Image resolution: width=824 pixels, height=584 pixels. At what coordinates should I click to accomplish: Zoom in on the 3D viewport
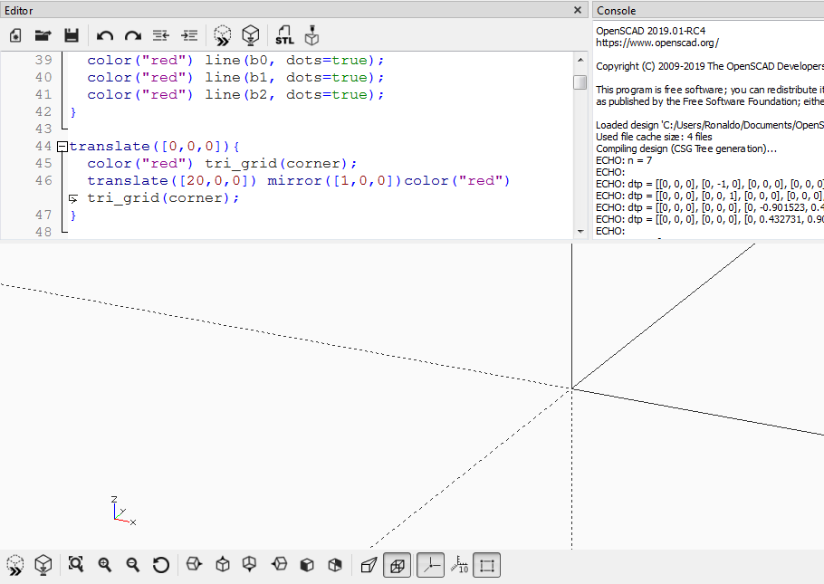pyautogui.click(x=105, y=565)
